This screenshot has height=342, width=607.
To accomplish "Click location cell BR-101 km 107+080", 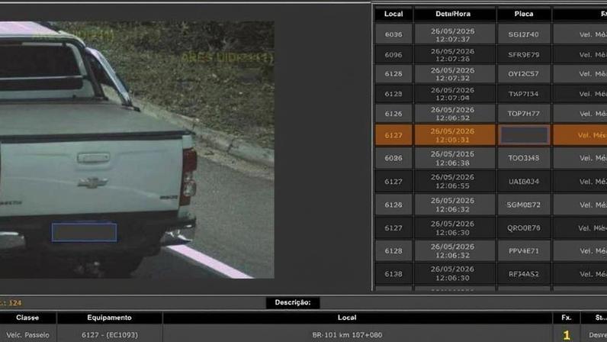I will pyautogui.click(x=347, y=334).
